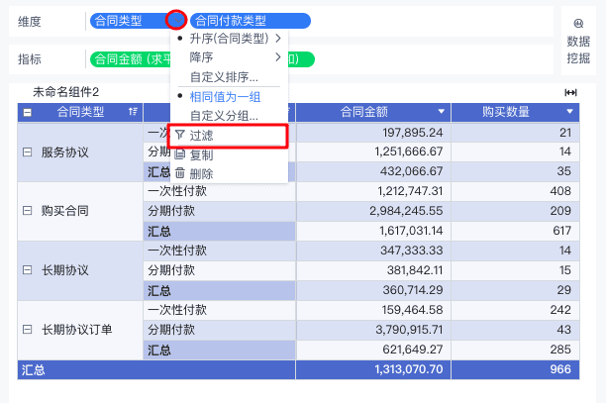Viewport: 606px width, 403px height.
Task: Click the fit column width icon
Action: 570,92
